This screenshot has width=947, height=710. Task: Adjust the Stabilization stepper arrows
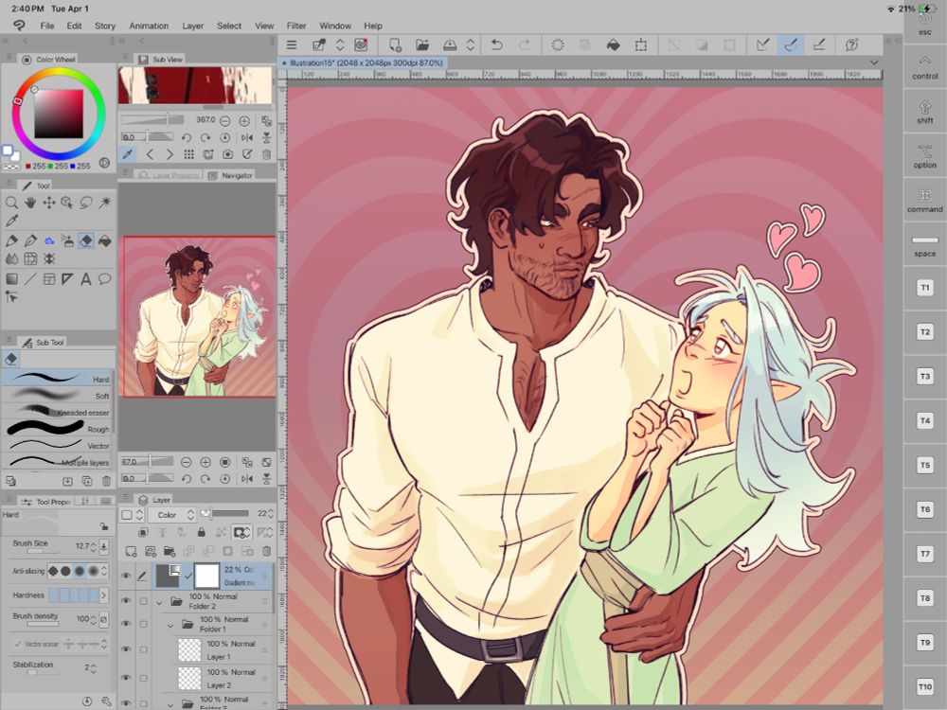point(93,668)
